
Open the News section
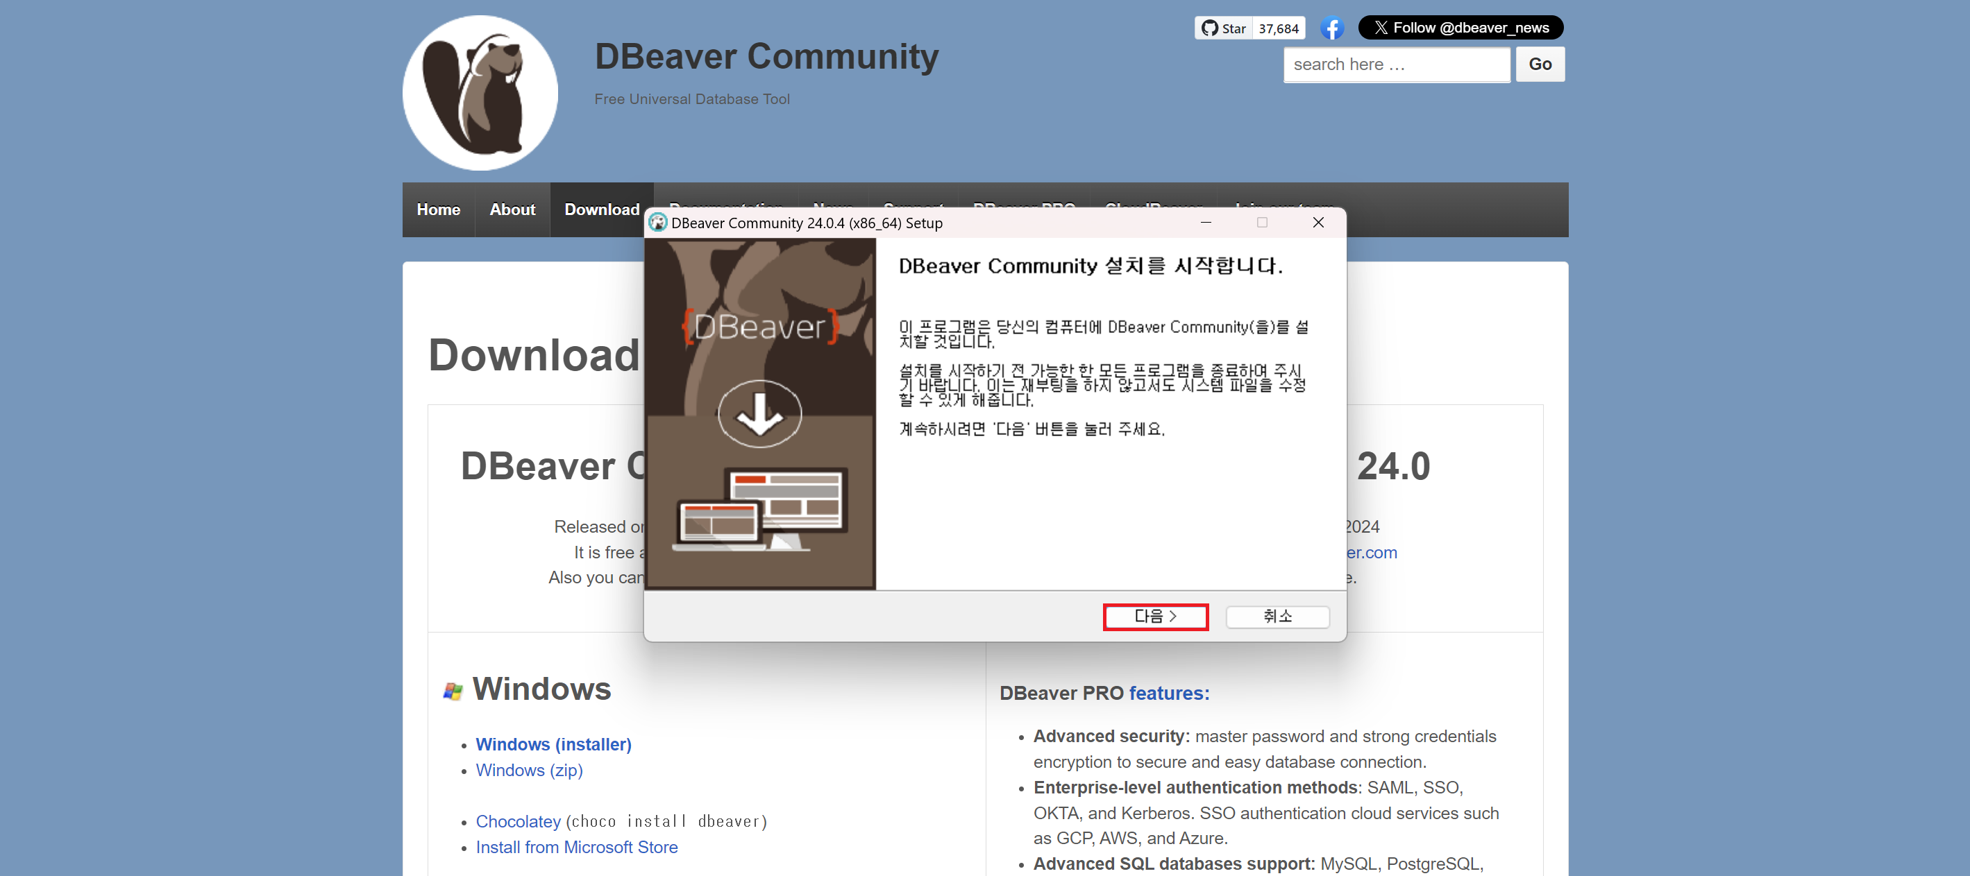833,209
